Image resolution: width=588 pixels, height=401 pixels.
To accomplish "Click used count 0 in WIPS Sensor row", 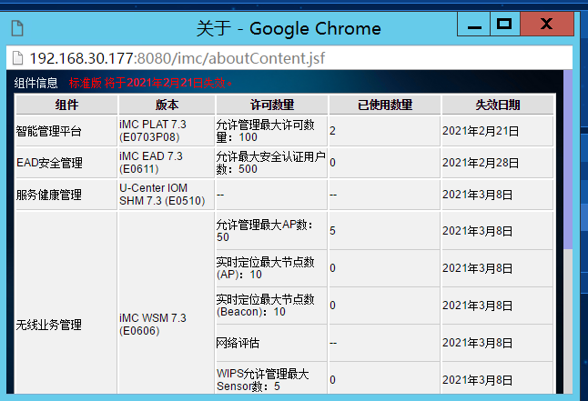I will click(385, 377).
